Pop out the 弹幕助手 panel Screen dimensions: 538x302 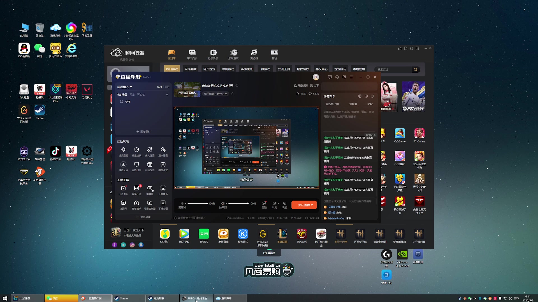tap(372, 96)
